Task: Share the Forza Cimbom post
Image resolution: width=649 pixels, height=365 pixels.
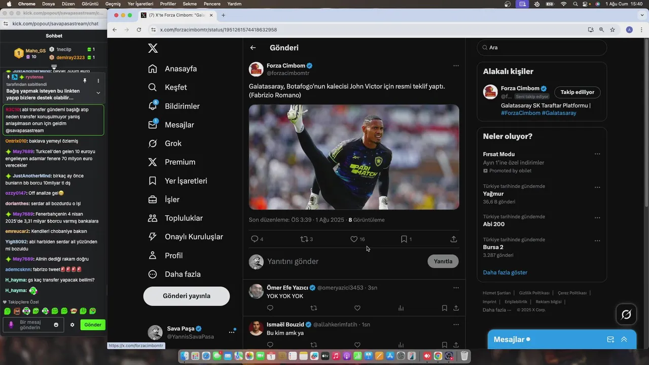Action: [453, 239]
